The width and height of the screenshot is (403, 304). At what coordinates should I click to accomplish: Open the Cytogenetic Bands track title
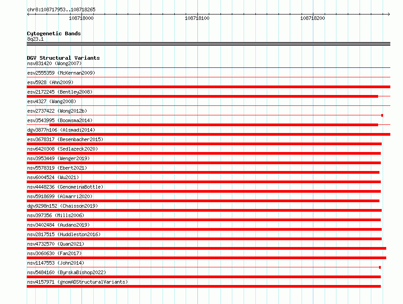54,33
